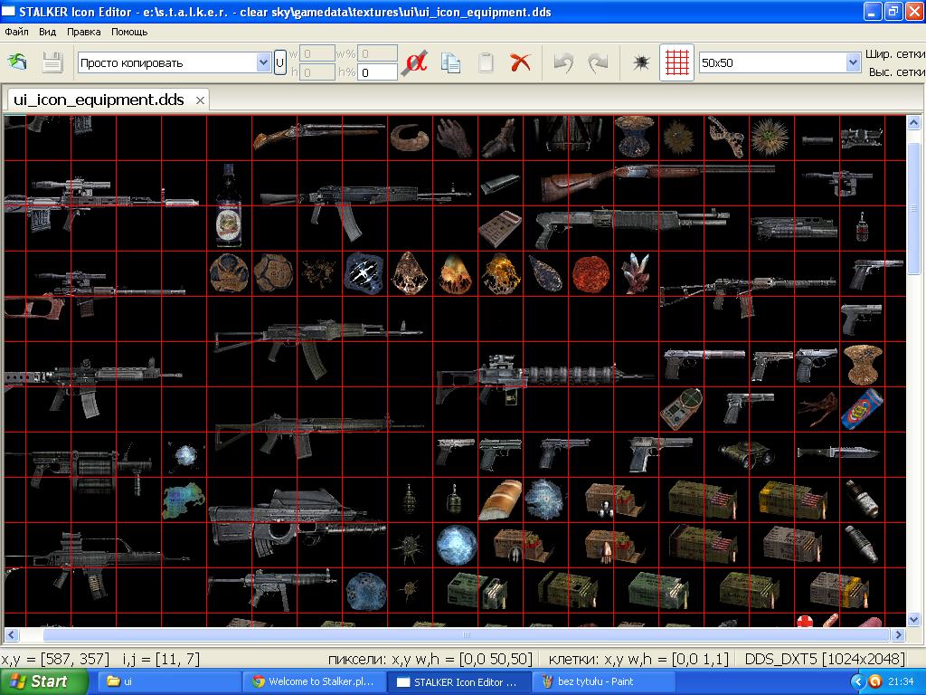Viewport: 926px width, 695px height.
Task: Switch to bez tytułu - Paint taskbar button
Action: (603, 681)
